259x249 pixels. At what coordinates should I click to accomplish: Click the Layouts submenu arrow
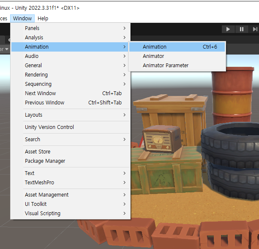point(125,115)
